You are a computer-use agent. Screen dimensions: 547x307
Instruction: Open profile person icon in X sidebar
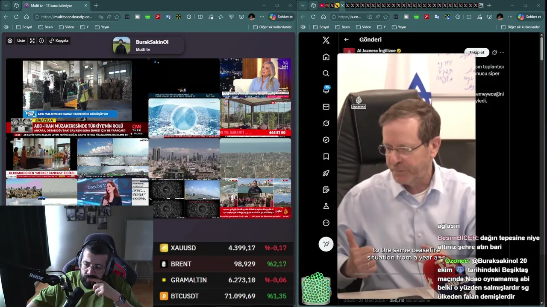[326, 206]
